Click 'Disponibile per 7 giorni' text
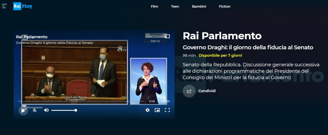This screenshot has width=328, height=135. (x=220, y=55)
